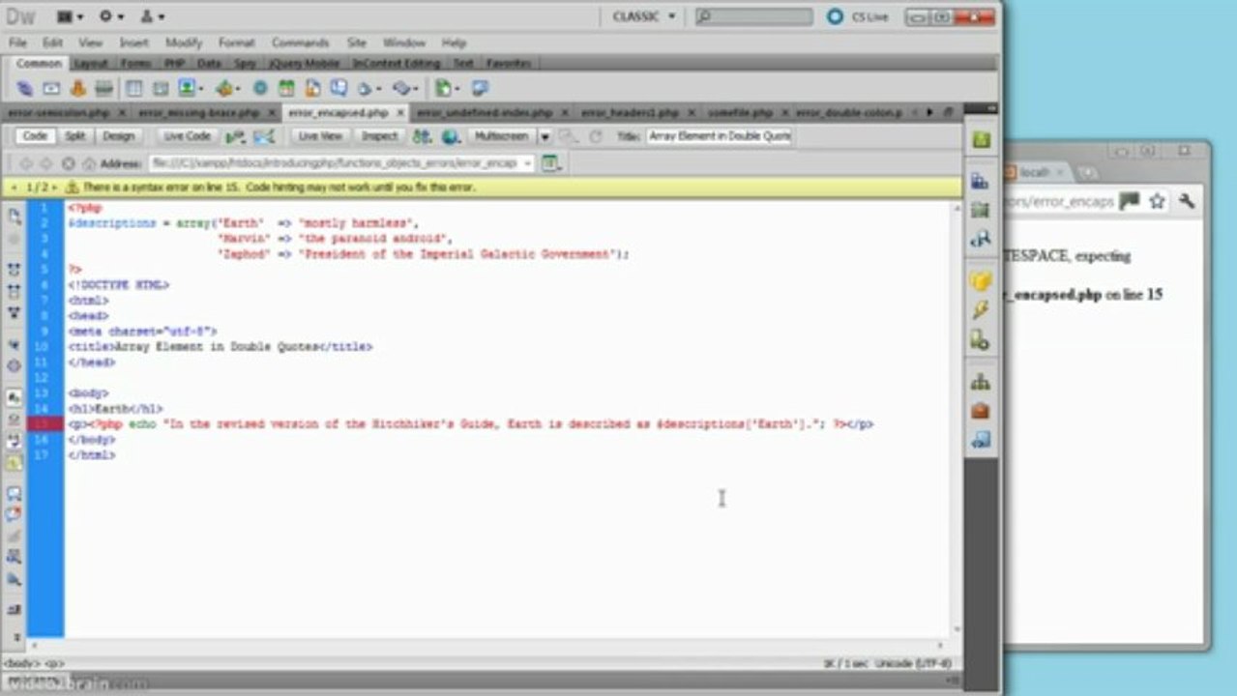Switch to Code view
Screen dimensions: 1237x696
pos(34,136)
